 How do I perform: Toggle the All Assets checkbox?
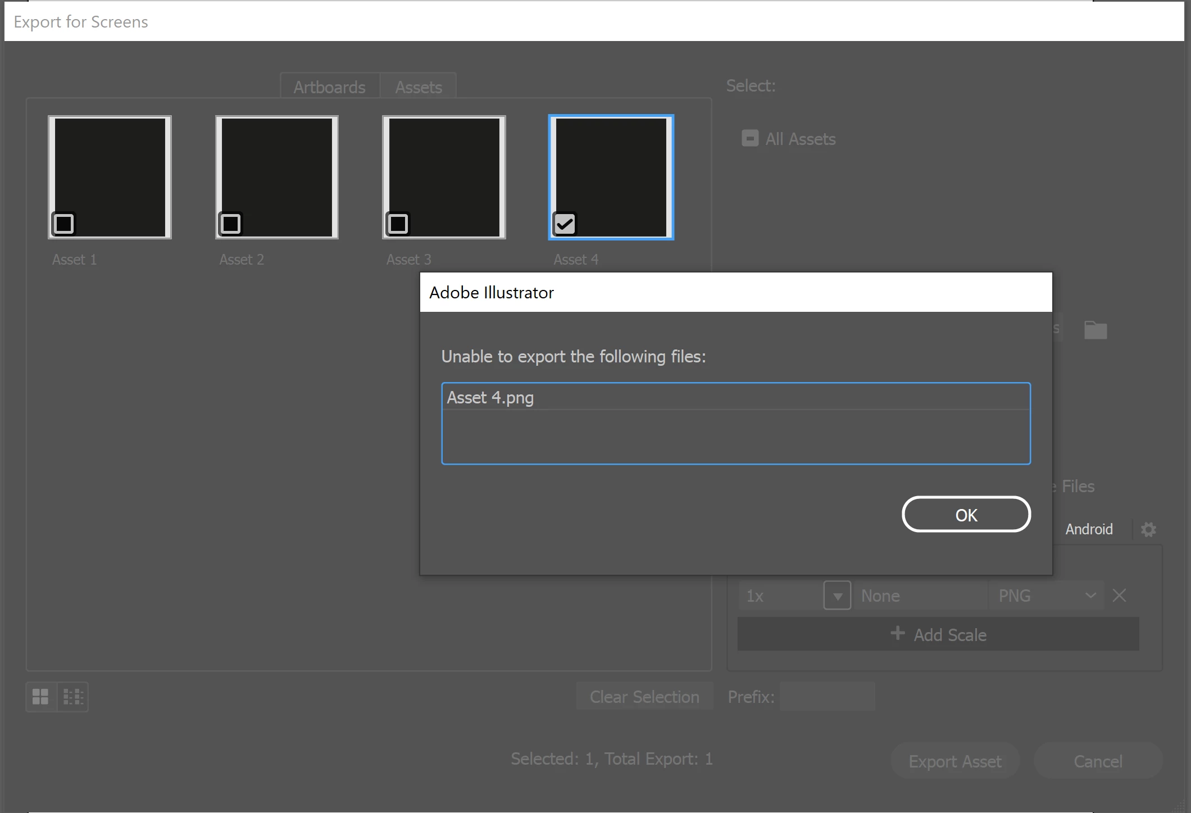tap(750, 138)
